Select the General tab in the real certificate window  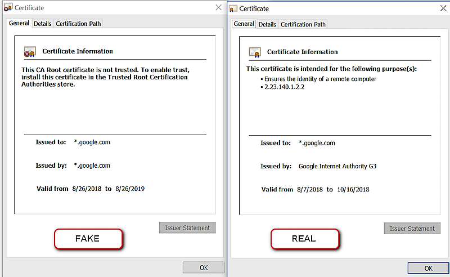[x=244, y=24]
